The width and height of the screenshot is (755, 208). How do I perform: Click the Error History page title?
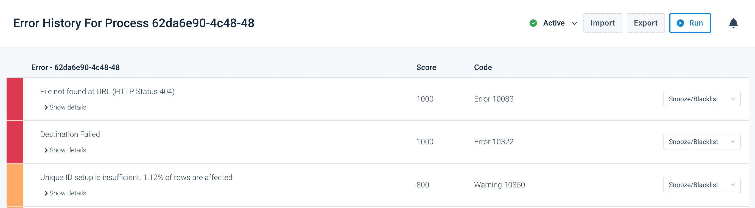(134, 23)
